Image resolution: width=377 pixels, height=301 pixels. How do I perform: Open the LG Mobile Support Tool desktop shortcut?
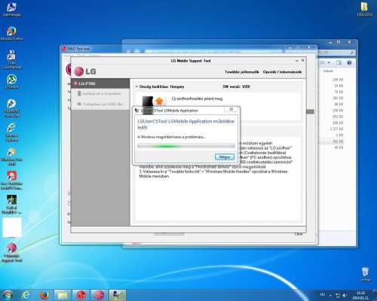11,253
